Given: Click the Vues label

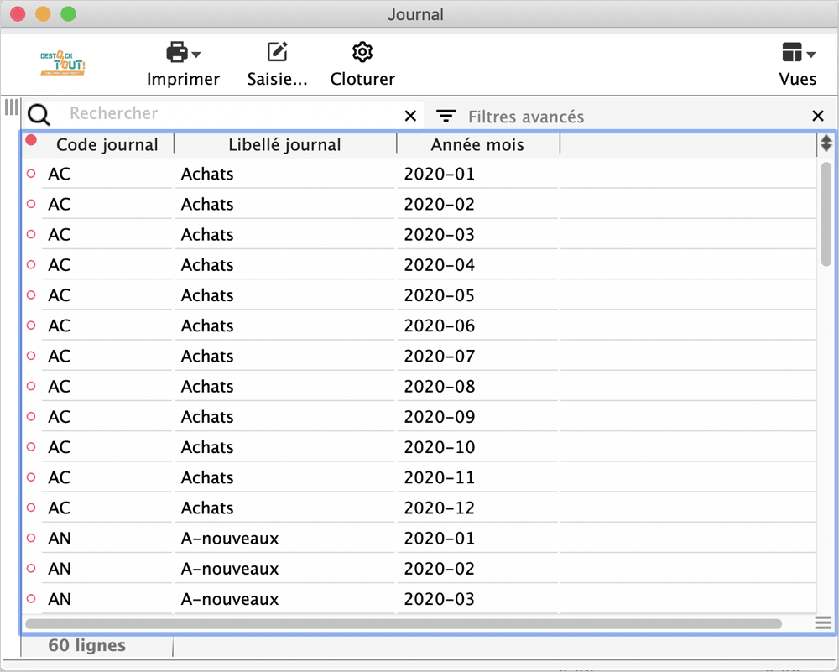Looking at the screenshot, I should (x=797, y=79).
